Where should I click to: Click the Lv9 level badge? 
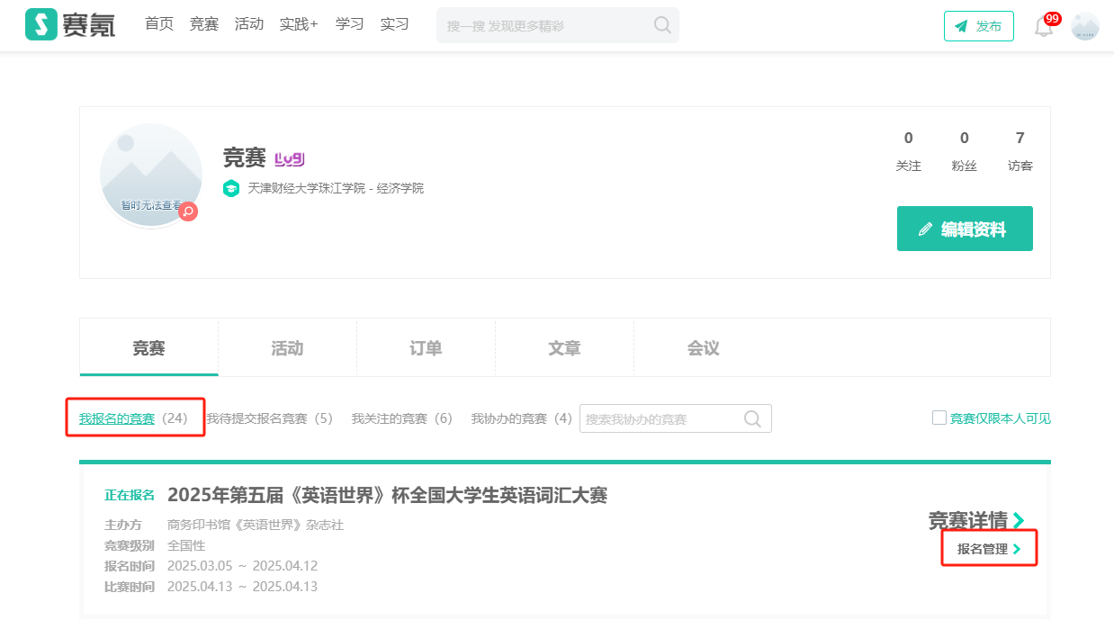click(x=289, y=159)
